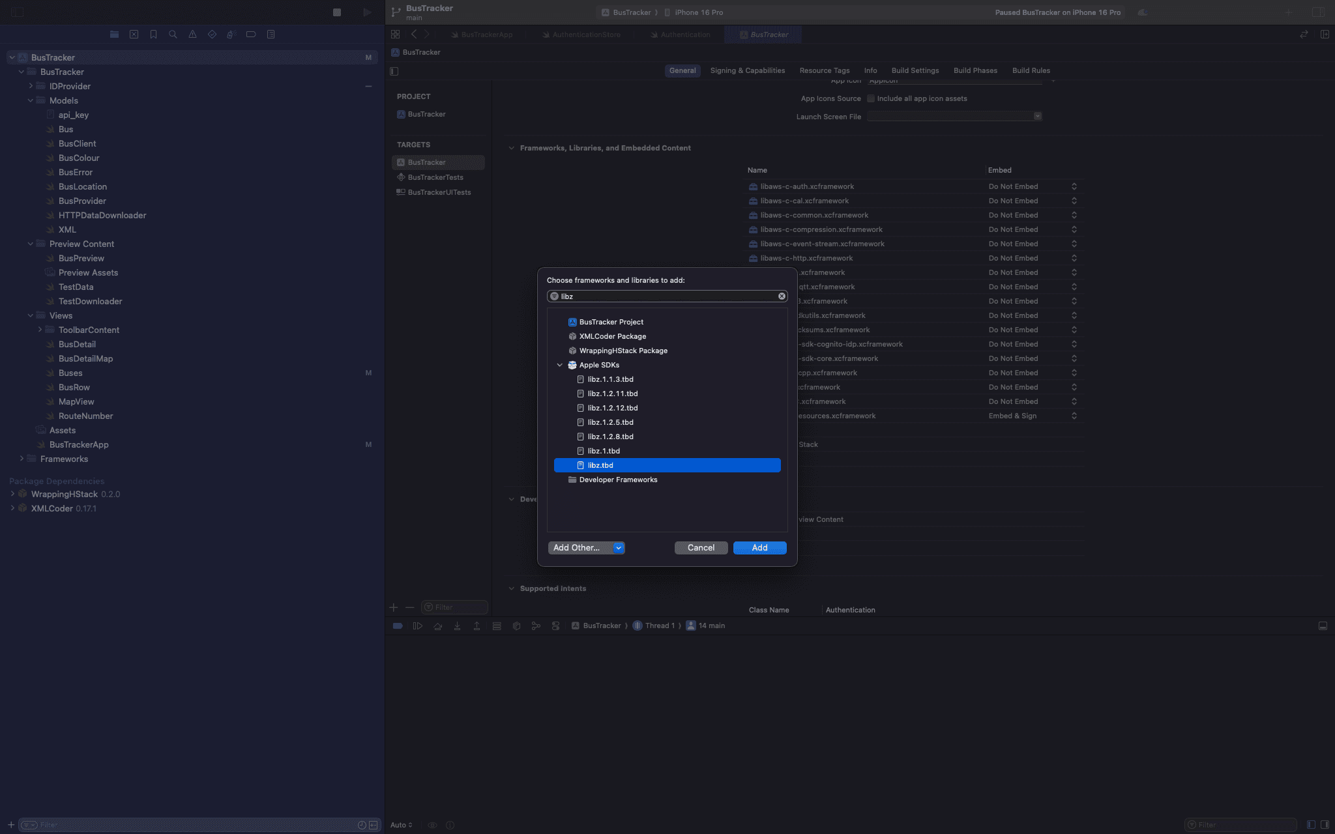The width and height of the screenshot is (1335, 834).
Task: Expand the Frameworks folder in navigator
Action: click(22, 459)
